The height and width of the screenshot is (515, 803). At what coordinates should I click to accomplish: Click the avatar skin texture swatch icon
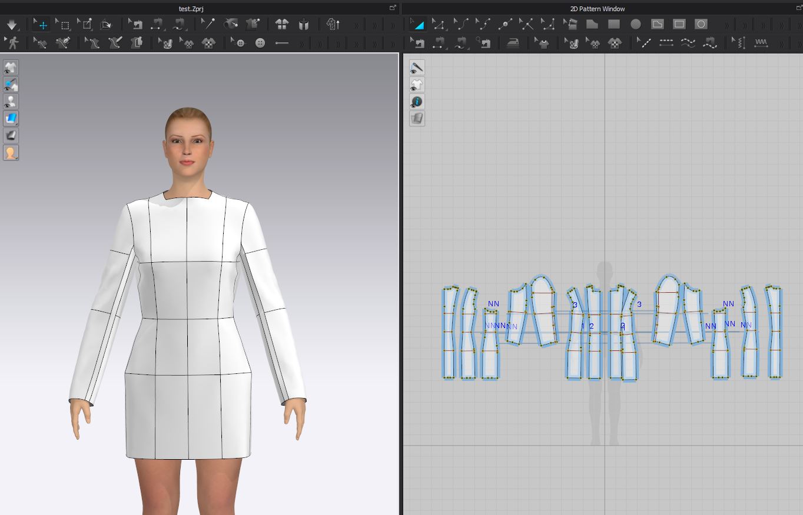click(11, 153)
